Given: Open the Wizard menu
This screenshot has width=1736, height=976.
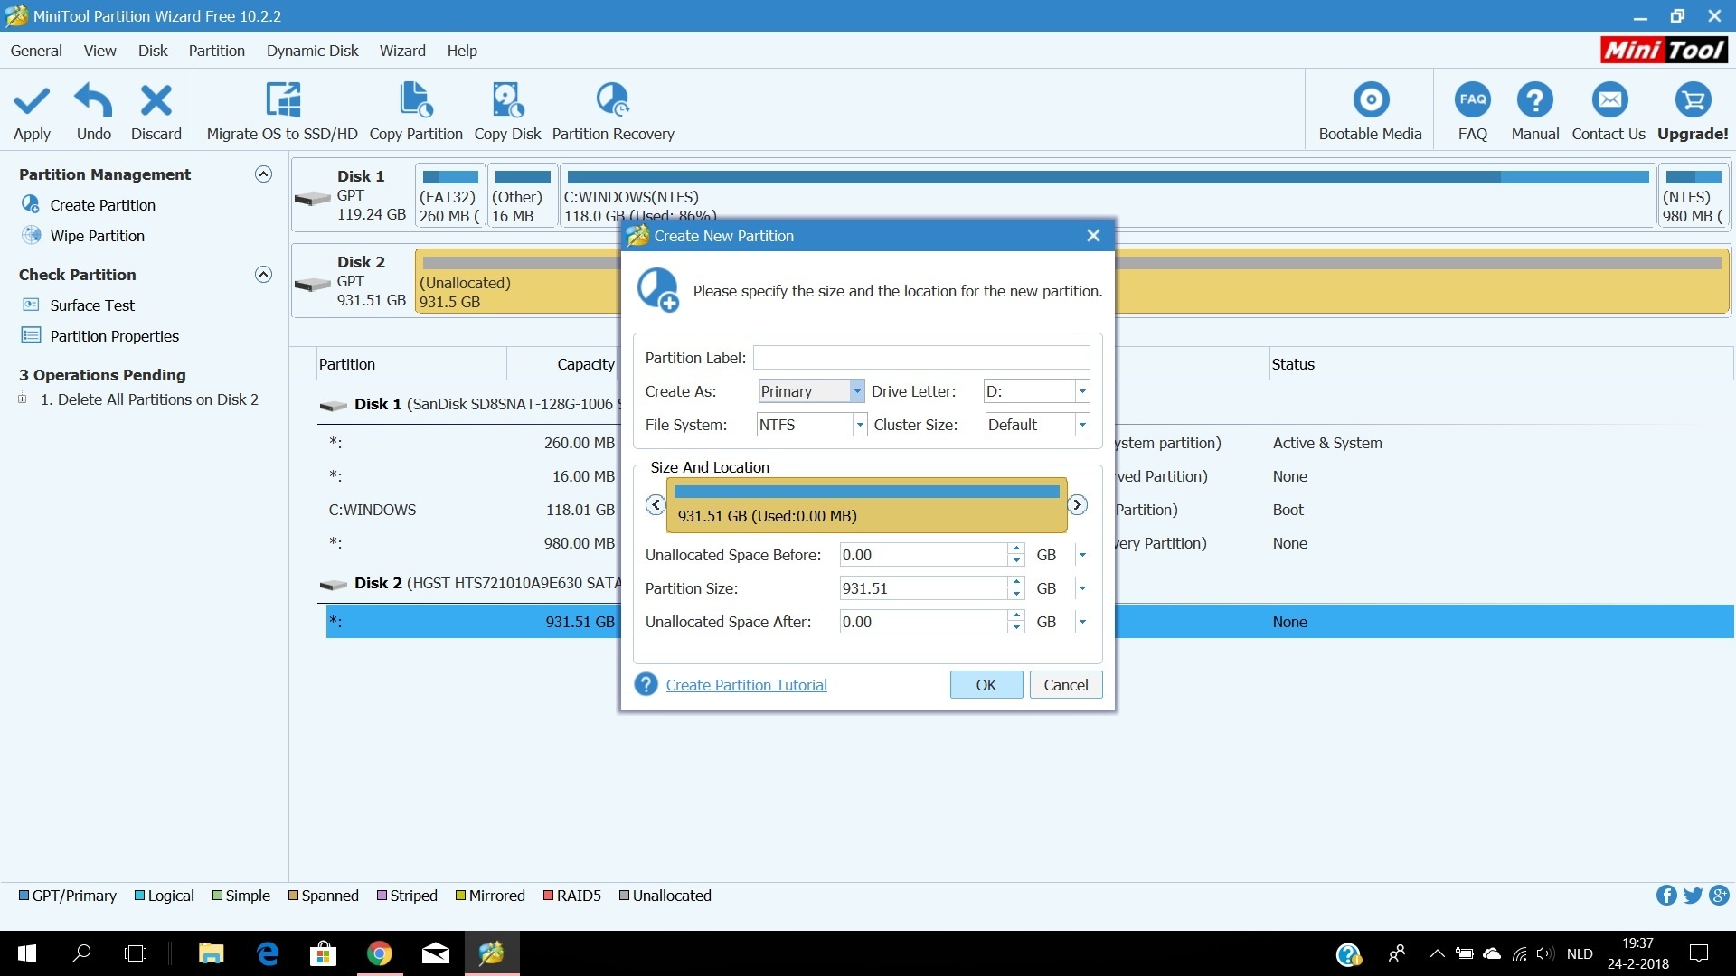Looking at the screenshot, I should 402,51.
